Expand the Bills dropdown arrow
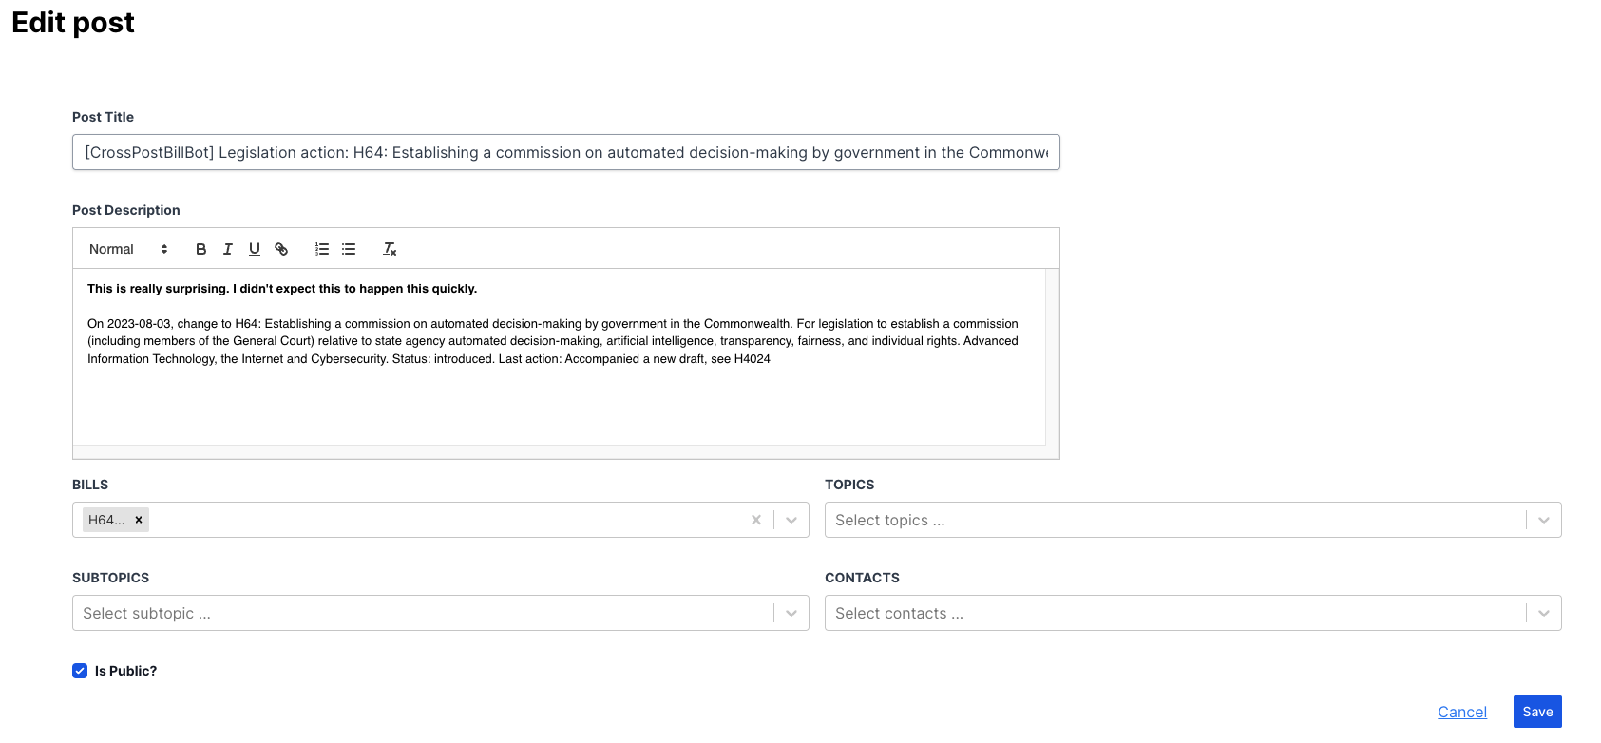Screen dimensions: 1601x743 (x=791, y=520)
